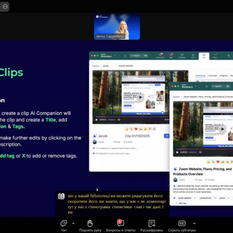Click AI Companion sparkle icon beside Jacob name
This screenshot has width=233, height=233.
point(95,136)
